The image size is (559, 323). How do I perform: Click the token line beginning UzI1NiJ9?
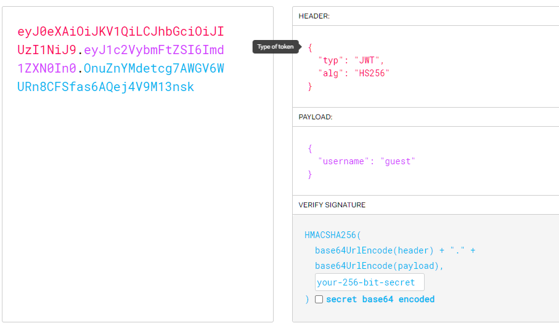121,50
